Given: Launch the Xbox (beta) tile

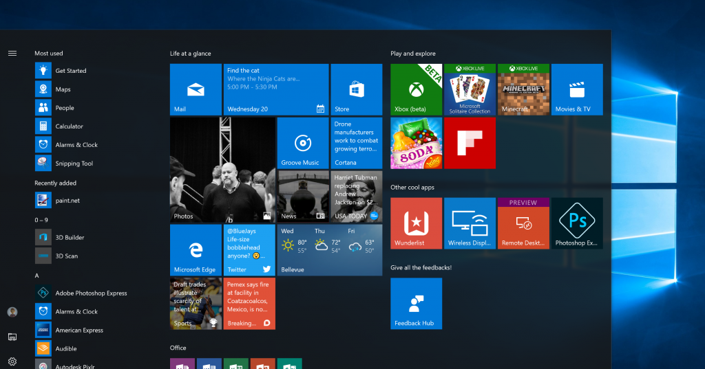Looking at the screenshot, I should pyautogui.click(x=417, y=89).
